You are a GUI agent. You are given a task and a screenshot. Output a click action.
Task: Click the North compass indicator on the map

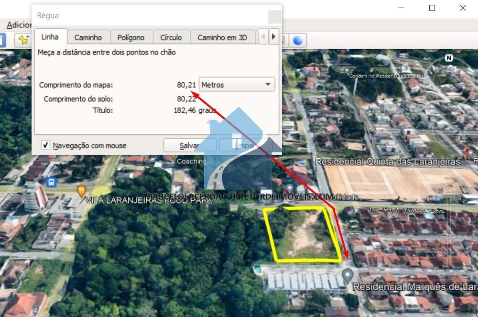(448, 57)
